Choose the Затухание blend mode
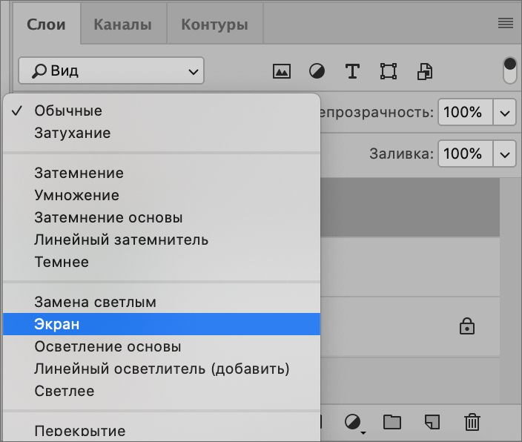The height and width of the screenshot is (442, 522). tap(162, 133)
